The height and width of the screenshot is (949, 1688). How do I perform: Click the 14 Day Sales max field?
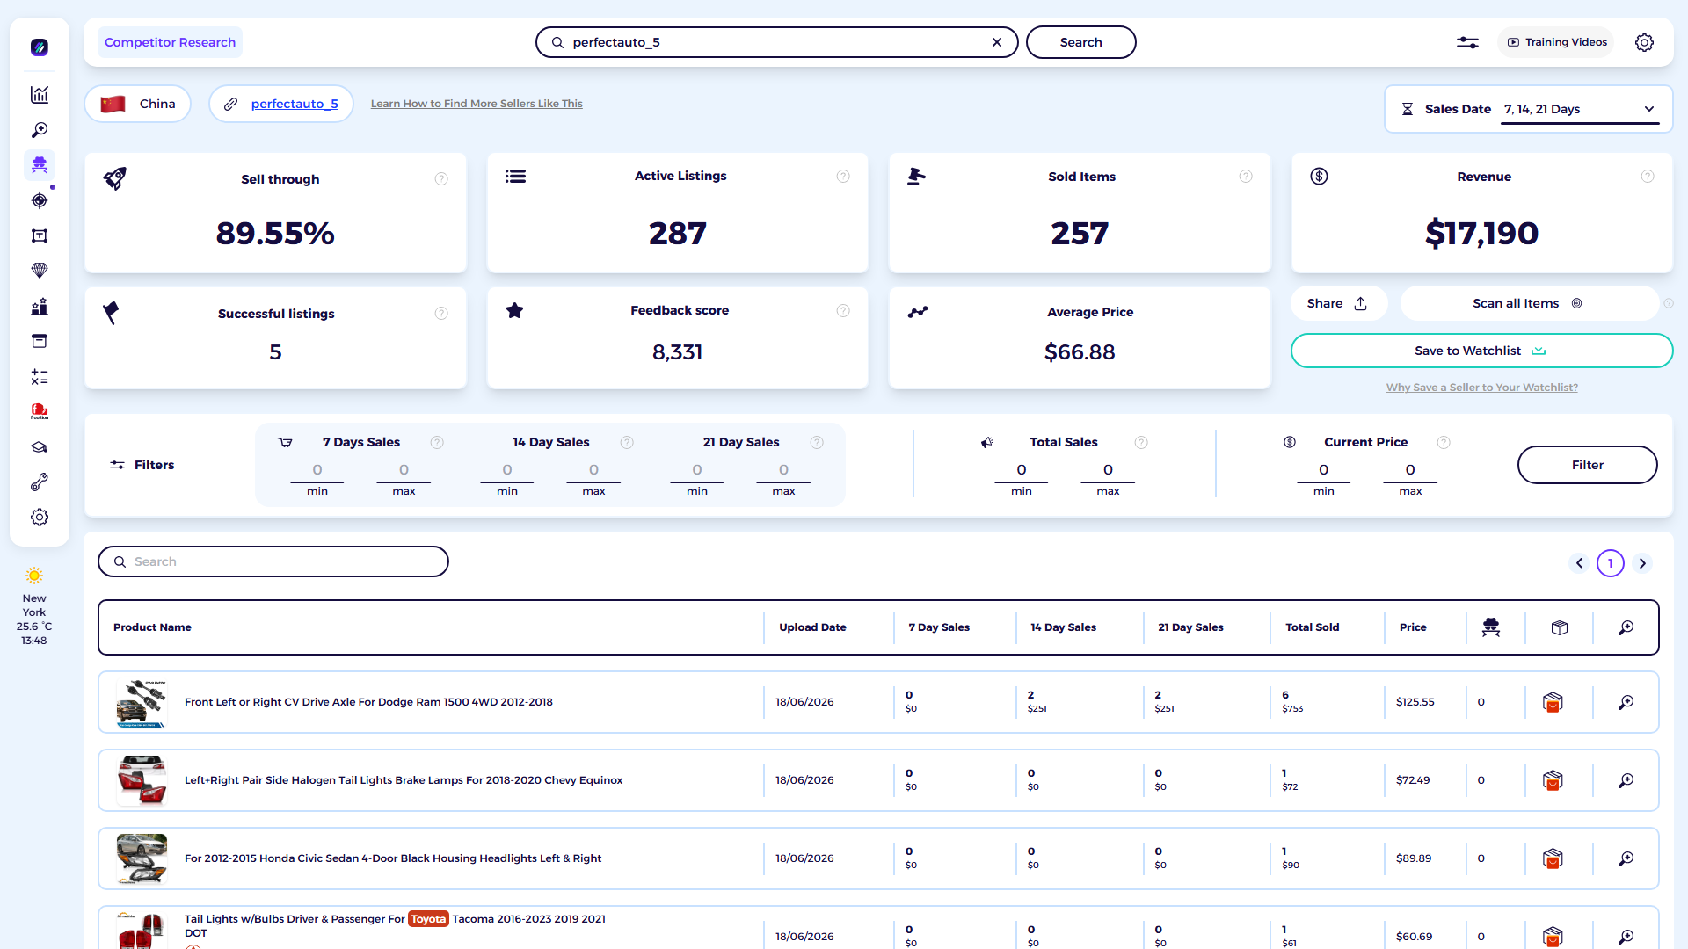(593, 470)
